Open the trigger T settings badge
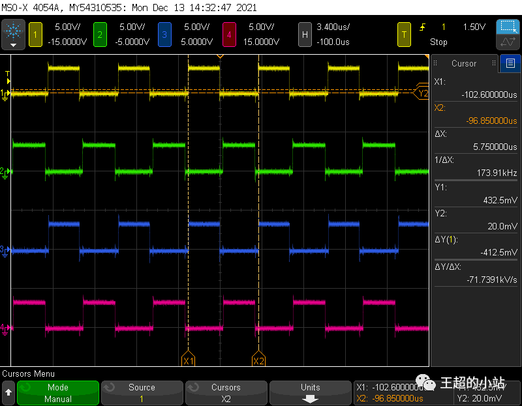Viewport: 522px width, 406px height. tap(405, 34)
